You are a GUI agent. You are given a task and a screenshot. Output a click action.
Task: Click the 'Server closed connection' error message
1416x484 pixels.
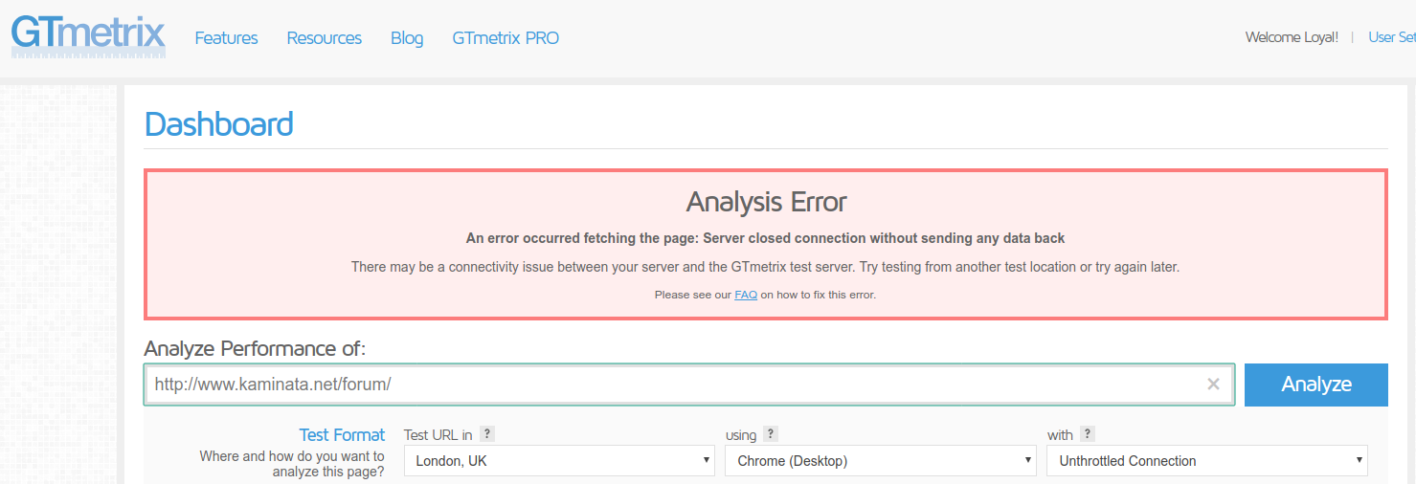point(766,238)
